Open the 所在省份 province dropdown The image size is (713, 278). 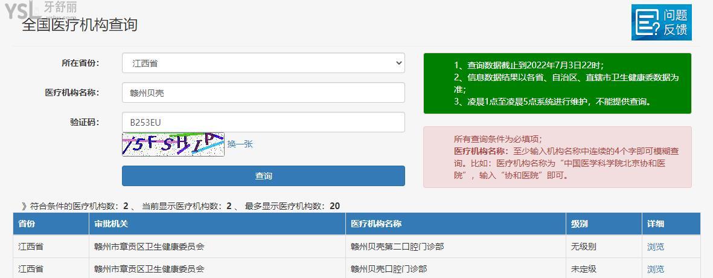[x=263, y=63]
